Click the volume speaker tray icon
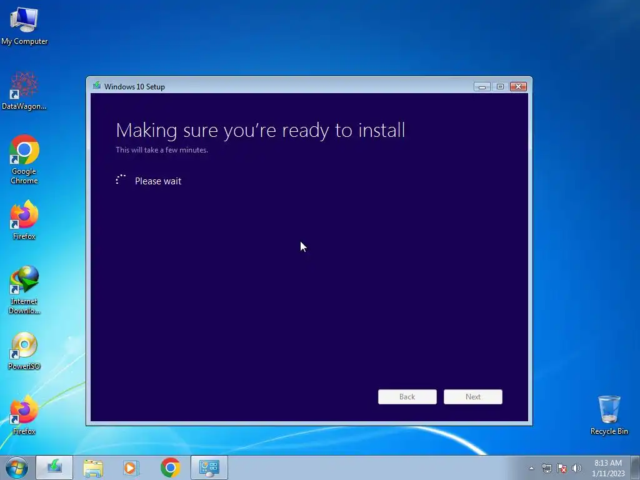The height and width of the screenshot is (480, 640). [577, 468]
